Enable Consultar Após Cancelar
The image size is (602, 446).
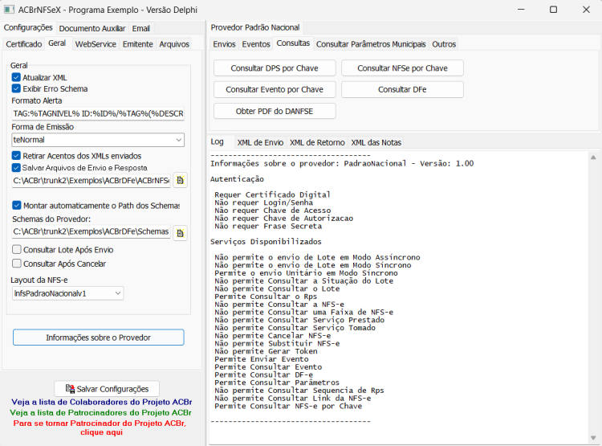(x=17, y=264)
